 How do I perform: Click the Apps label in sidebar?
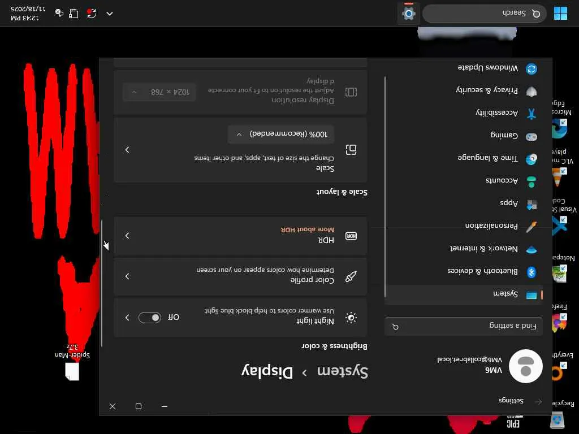tap(509, 203)
